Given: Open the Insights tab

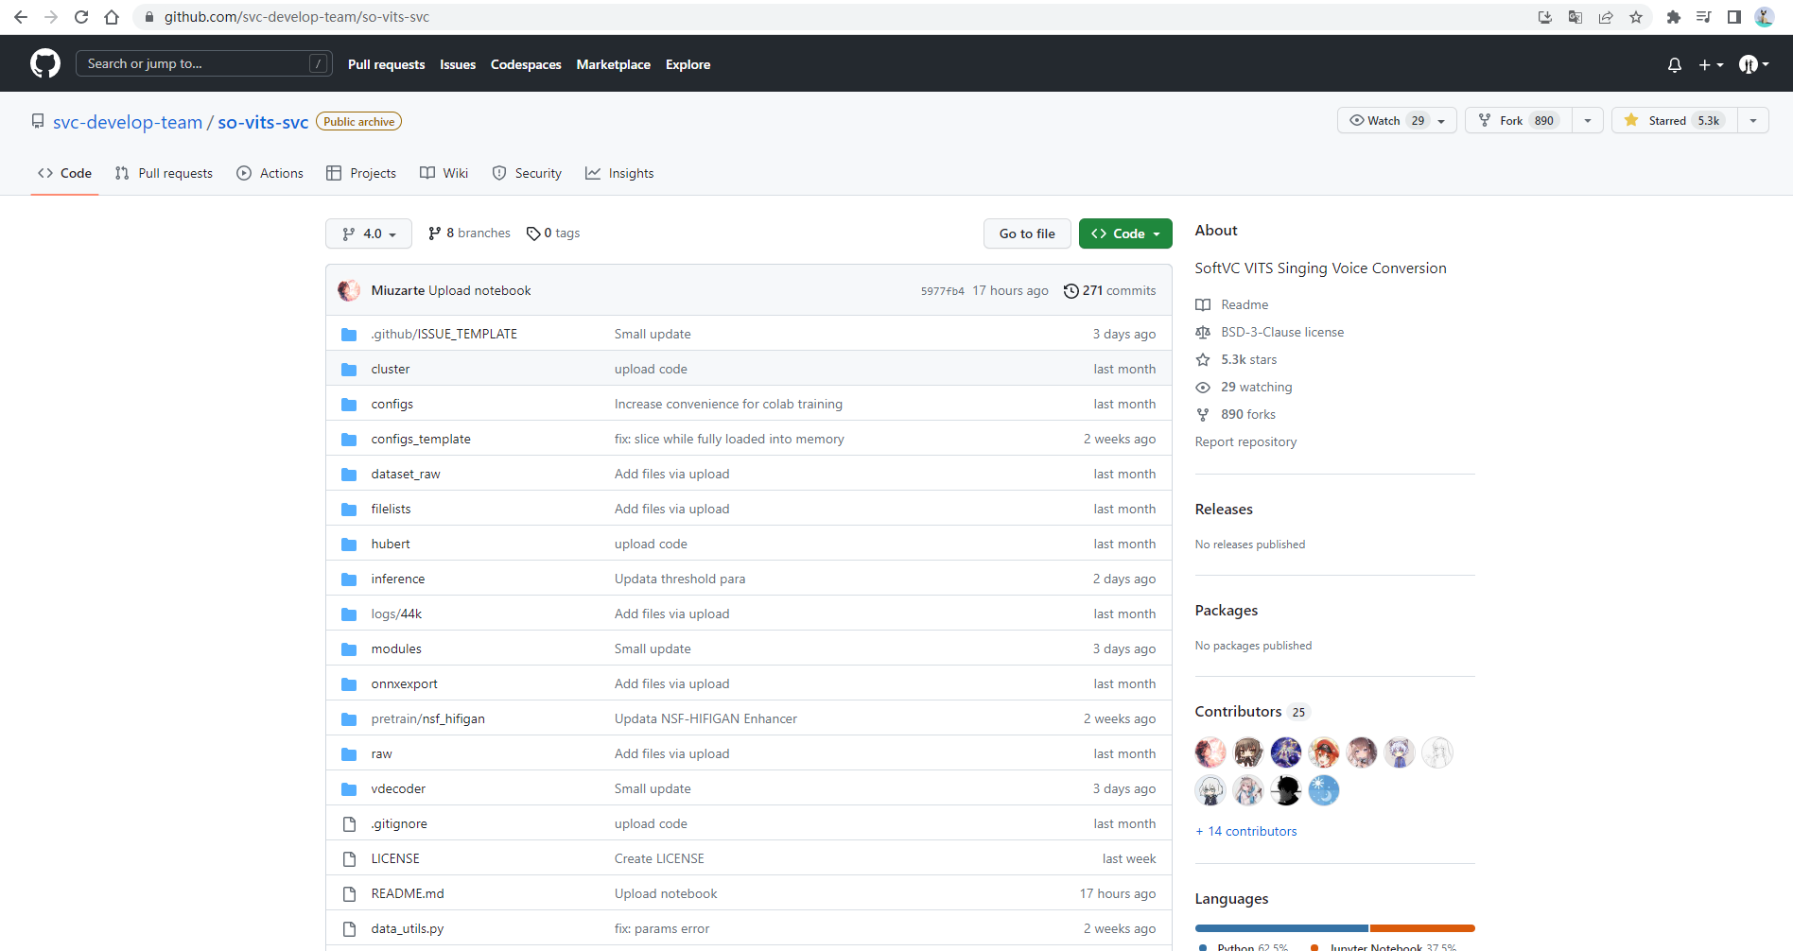Looking at the screenshot, I should click(x=619, y=173).
